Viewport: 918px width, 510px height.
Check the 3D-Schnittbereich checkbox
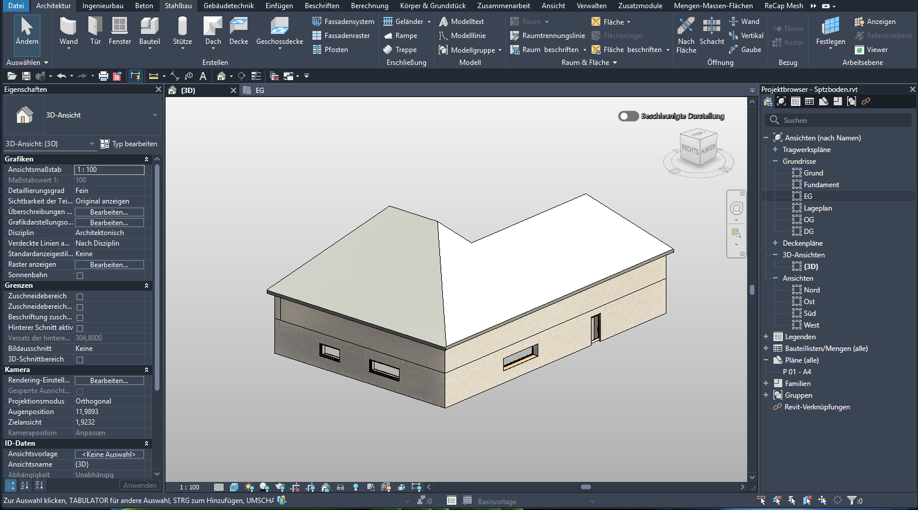[x=80, y=360]
